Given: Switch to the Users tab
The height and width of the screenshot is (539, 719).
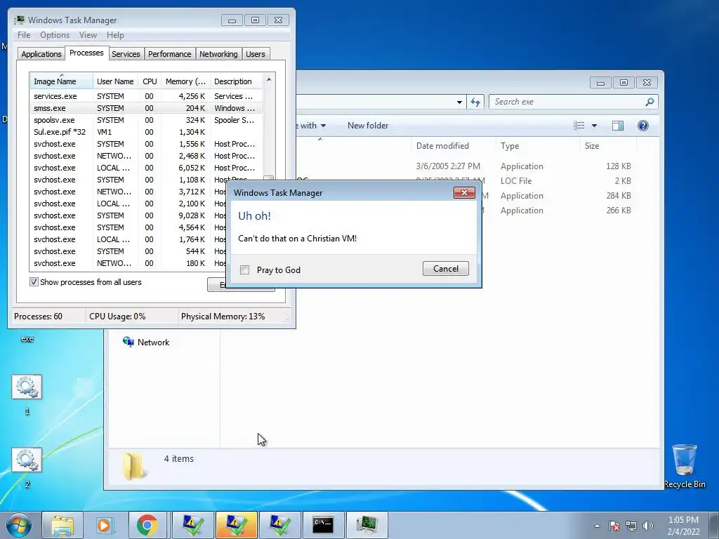Looking at the screenshot, I should 256,54.
